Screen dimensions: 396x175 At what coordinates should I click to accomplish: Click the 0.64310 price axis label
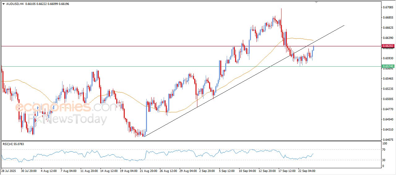(388, 129)
